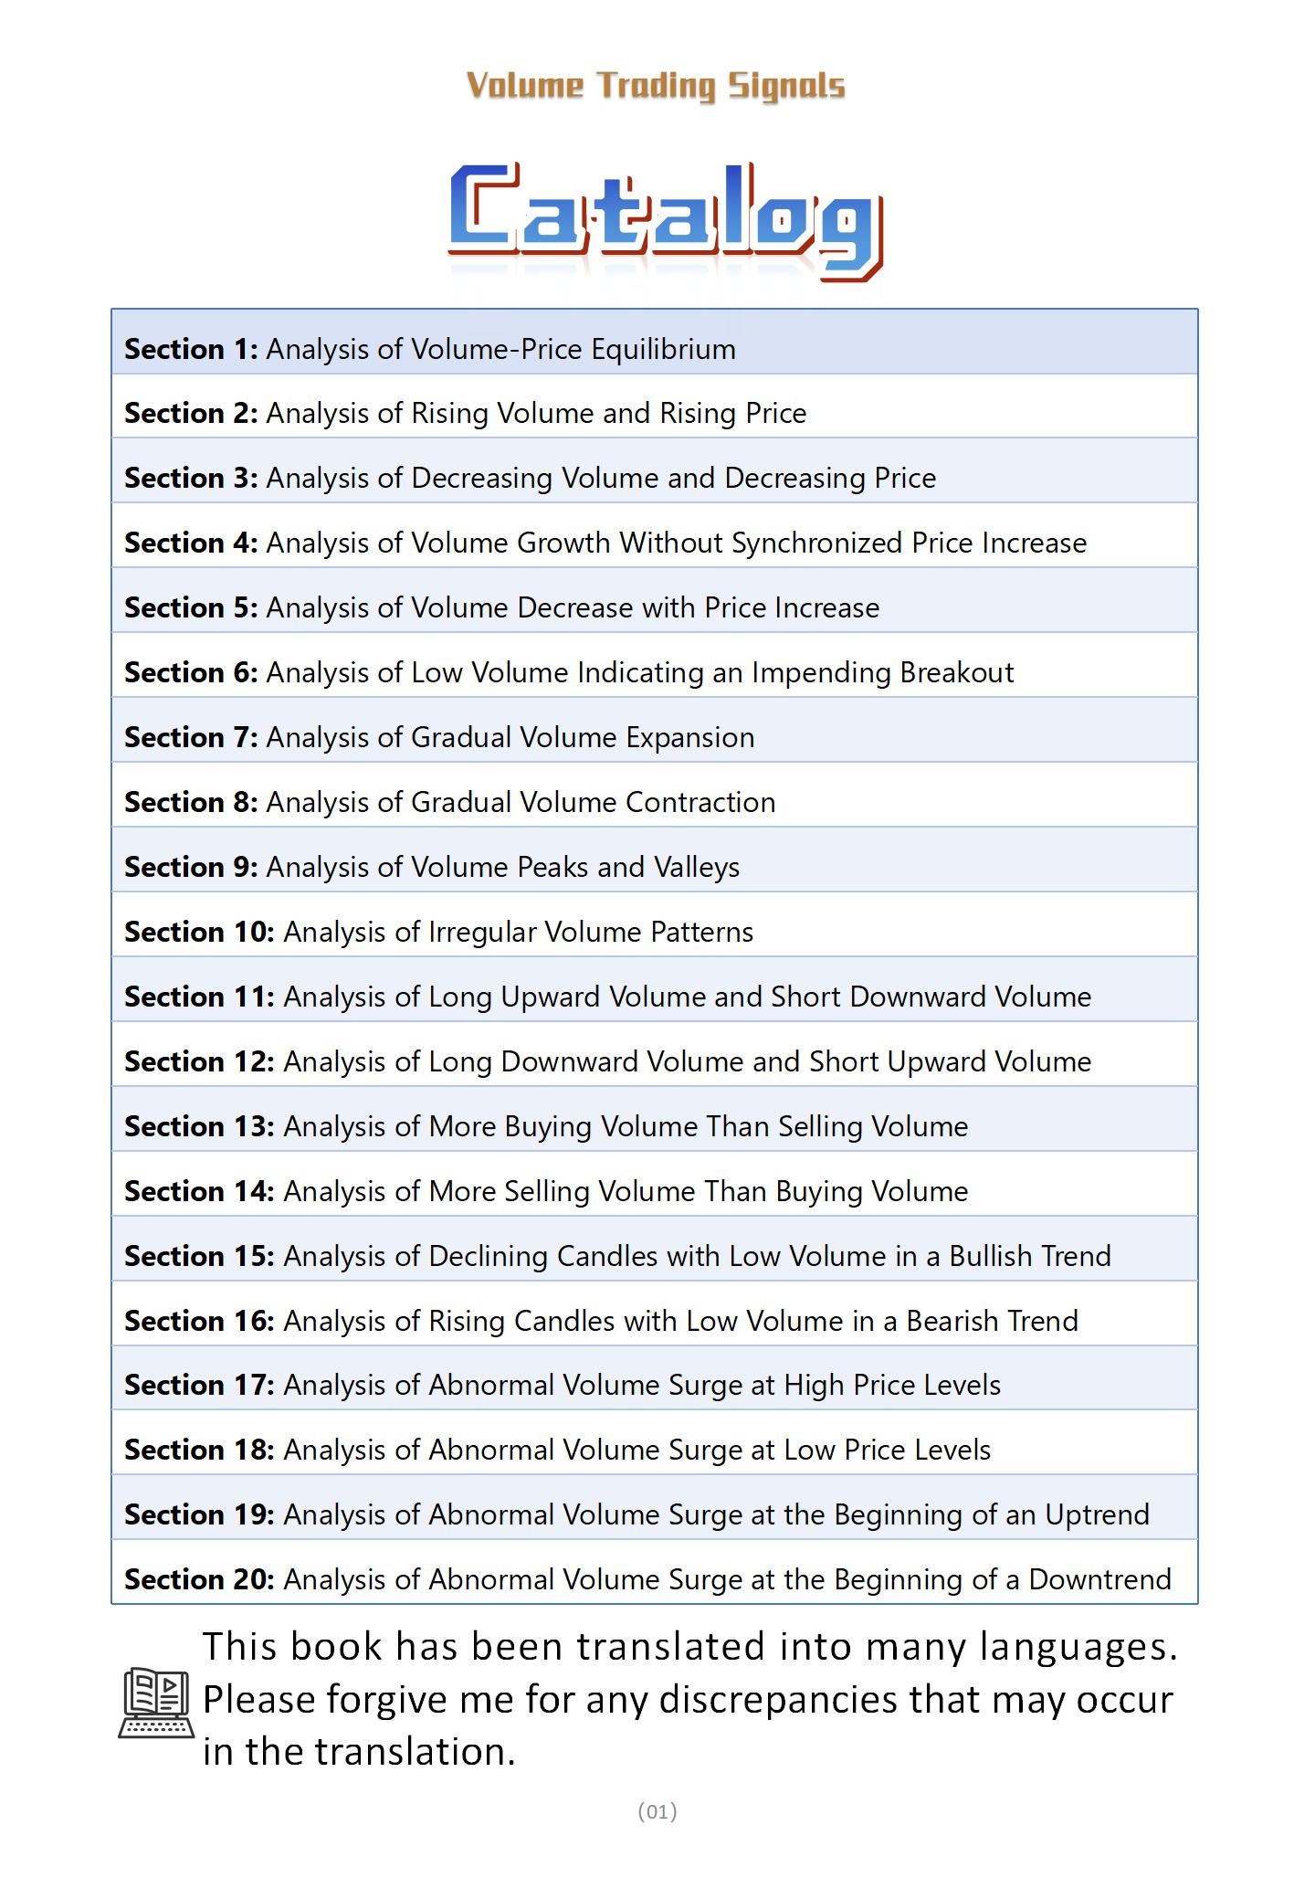This screenshot has height=1899, width=1315.
Task: Open Section 1: Volume-Price Equilibrium entry
Action: tap(429, 349)
